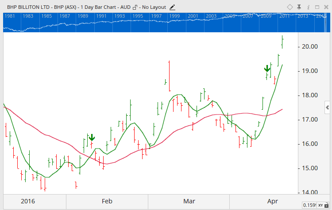
Task: Click 2009 on the overview timeline
Action: coord(266,16)
